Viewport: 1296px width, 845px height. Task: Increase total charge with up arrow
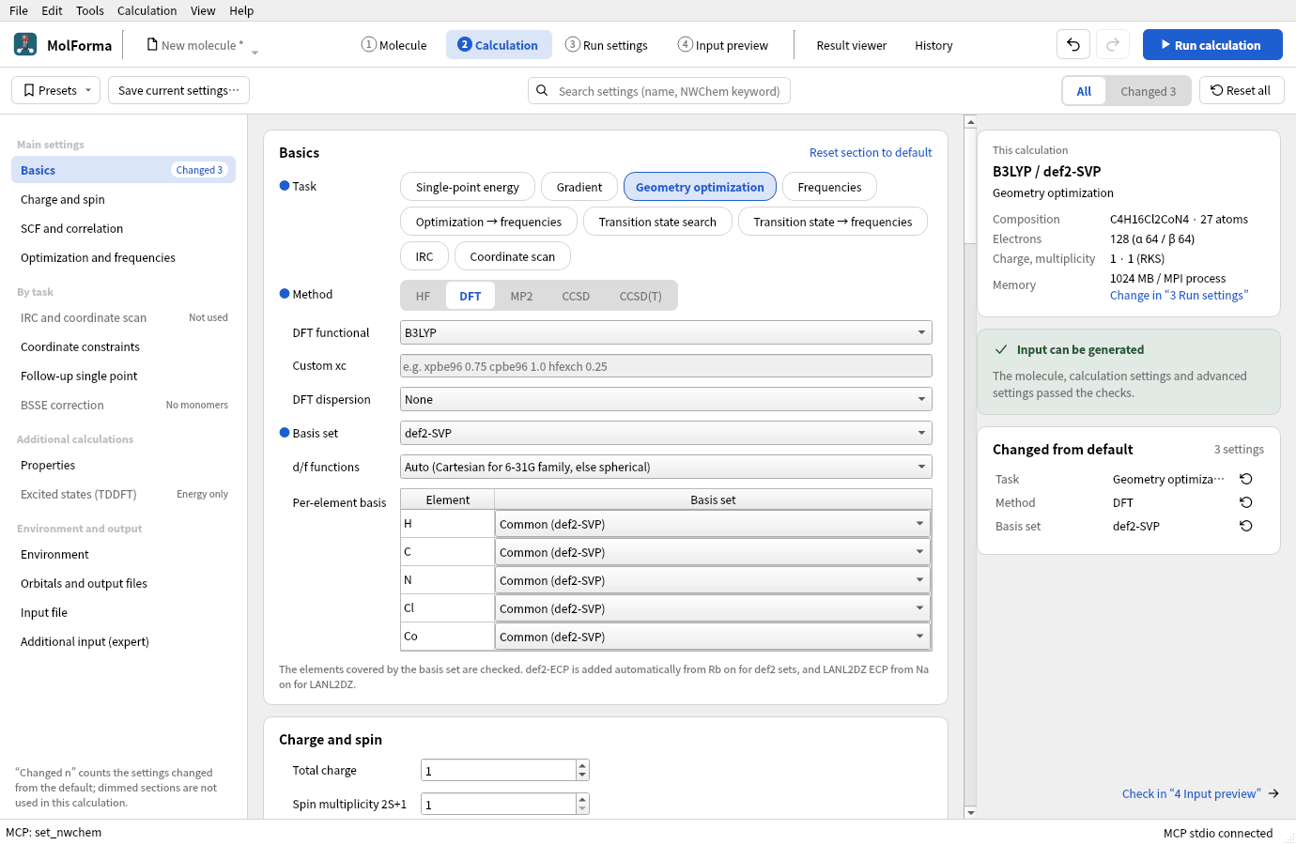[582, 765]
